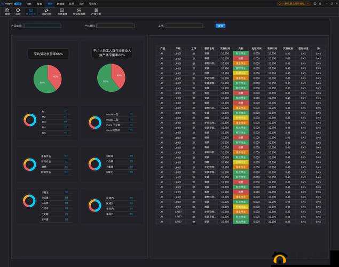Image resolution: width=339 pixels, height=267 pixels.
Task: Open the message icon in title bar
Action: [315, 4]
